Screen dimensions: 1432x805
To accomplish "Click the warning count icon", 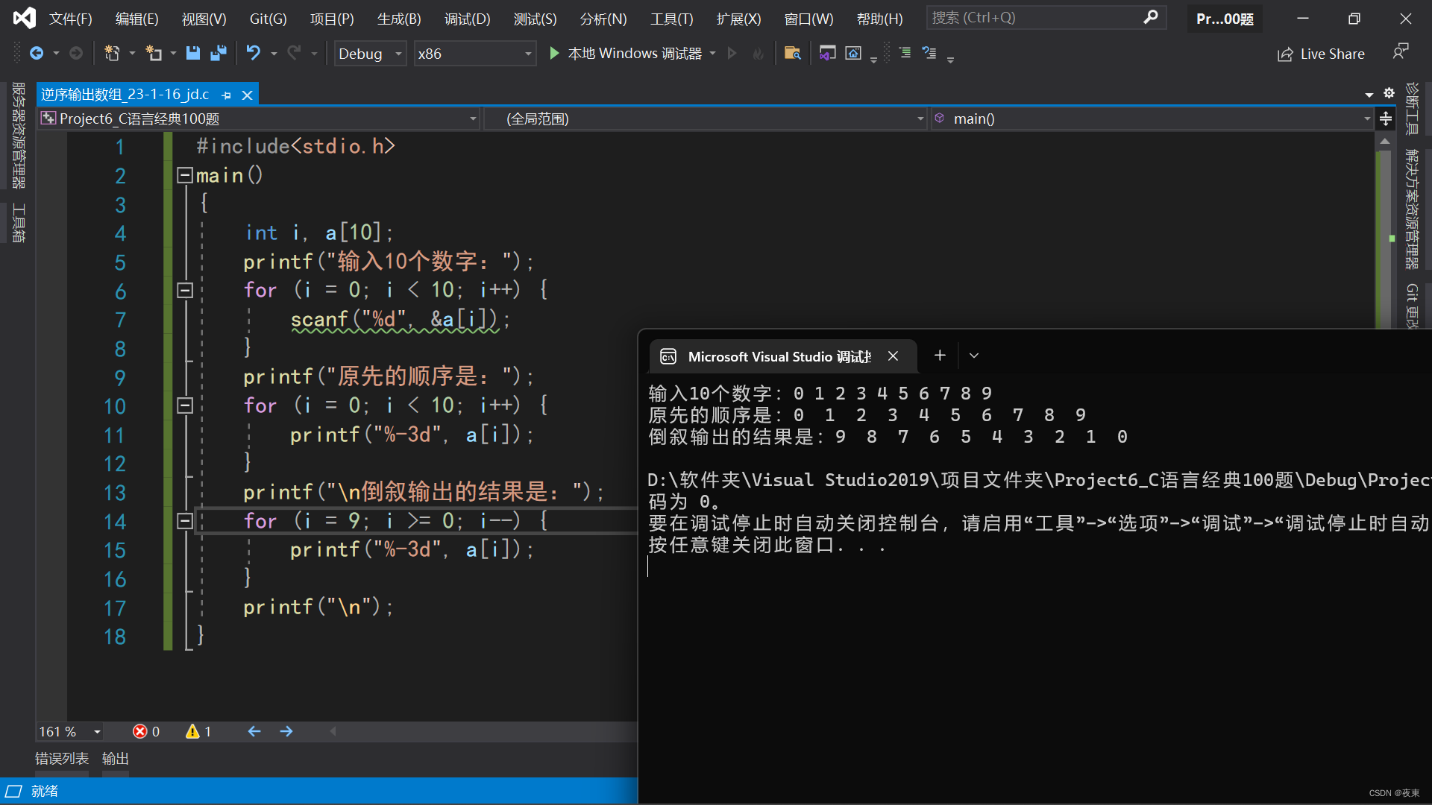I will 192,731.
